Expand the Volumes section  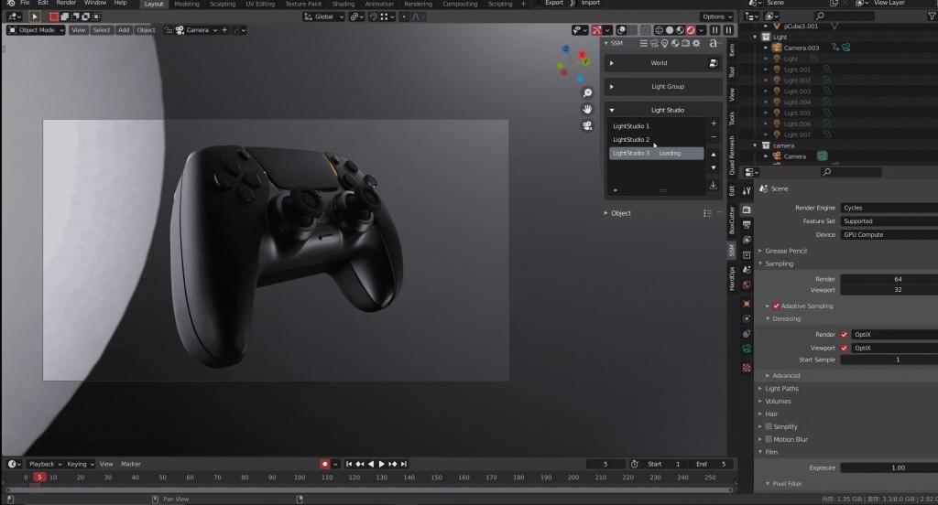click(777, 401)
